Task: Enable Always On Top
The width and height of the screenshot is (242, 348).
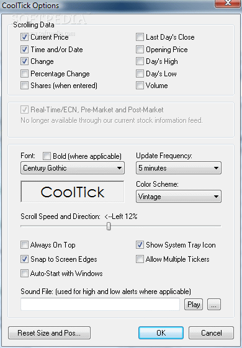Action: click(x=24, y=245)
